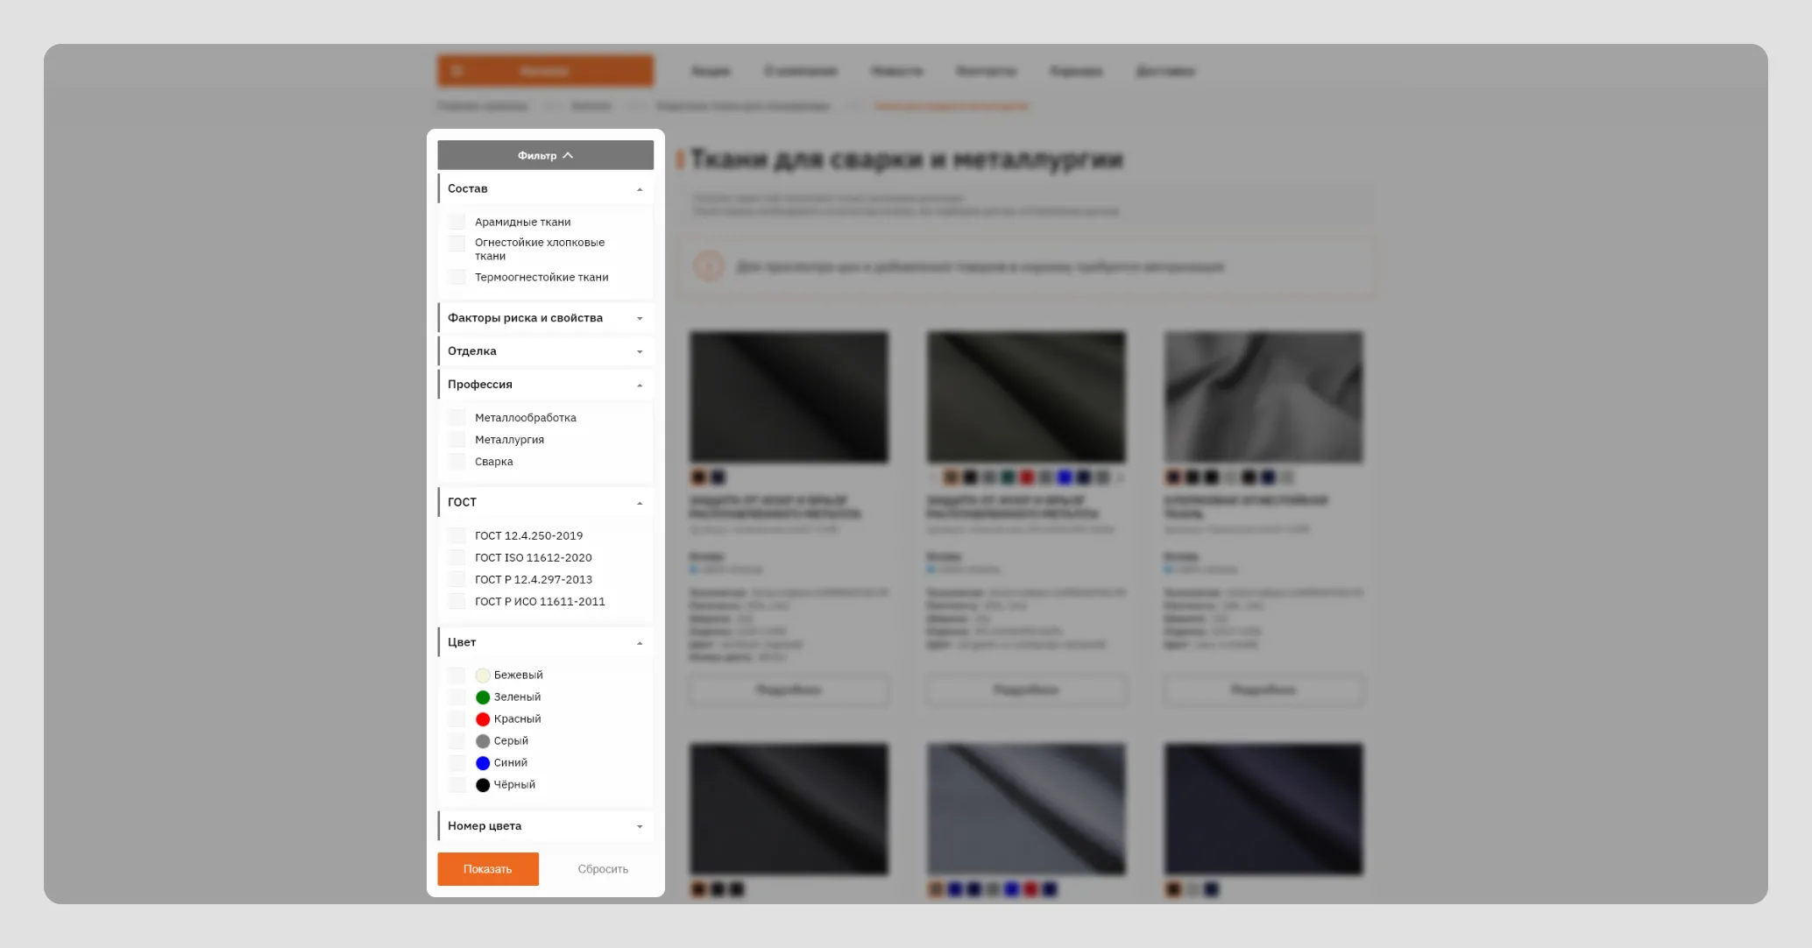Viewport: 1812px width, 948px height.
Task: Collapse the Профессия filter section
Action: [x=640, y=385]
